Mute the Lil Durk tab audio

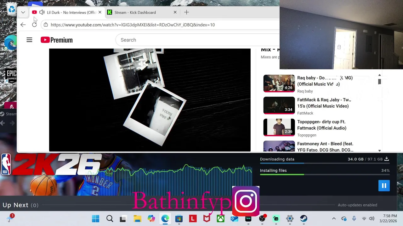[42, 12]
